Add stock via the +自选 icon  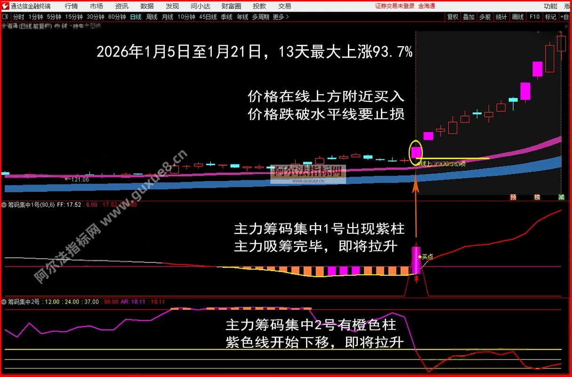click(565, 16)
